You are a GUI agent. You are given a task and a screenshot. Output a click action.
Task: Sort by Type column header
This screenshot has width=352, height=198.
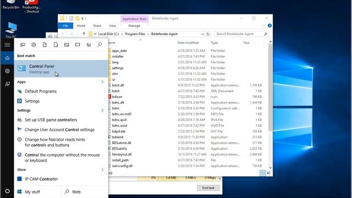214,43
